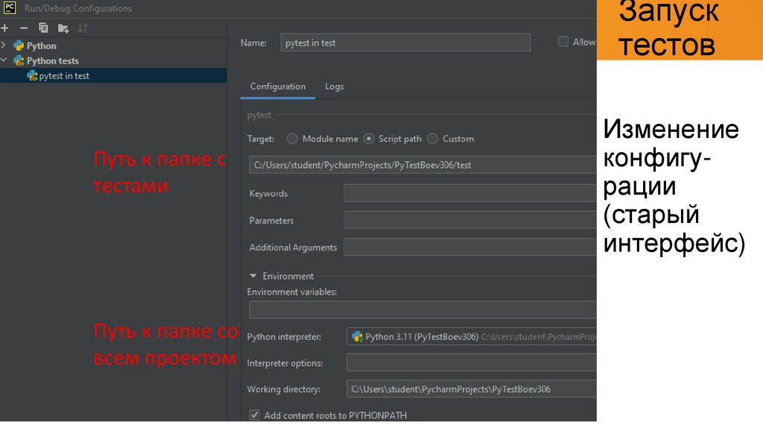The image size is (763, 428).
Task: Collapse the Python tests tree node
Action: (x=4, y=60)
